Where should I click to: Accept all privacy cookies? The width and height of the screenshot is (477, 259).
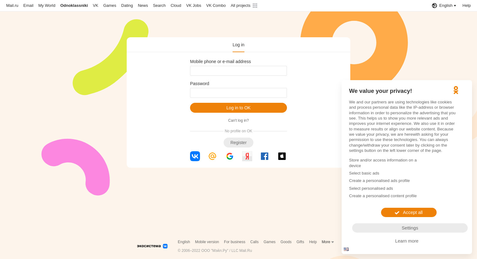pyautogui.click(x=409, y=212)
